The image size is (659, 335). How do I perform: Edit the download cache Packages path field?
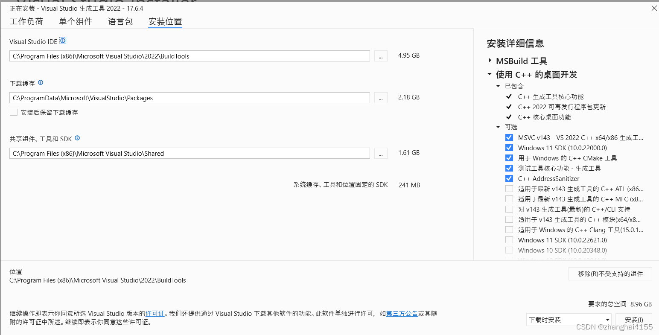coord(190,98)
